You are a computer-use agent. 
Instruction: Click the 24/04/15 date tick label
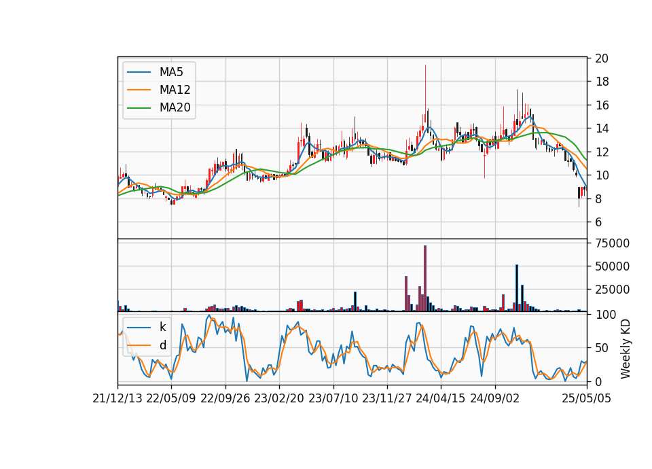pyautogui.click(x=441, y=398)
